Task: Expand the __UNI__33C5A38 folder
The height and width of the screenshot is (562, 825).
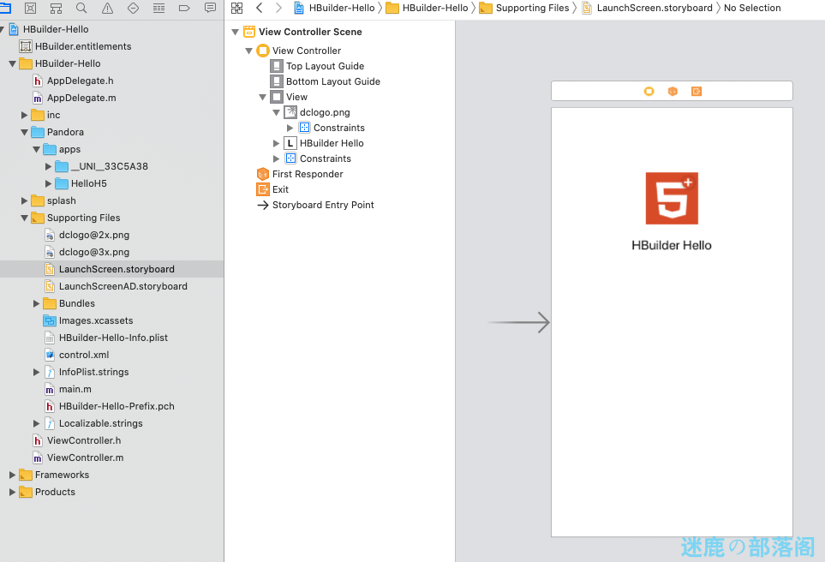Action: (x=49, y=166)
